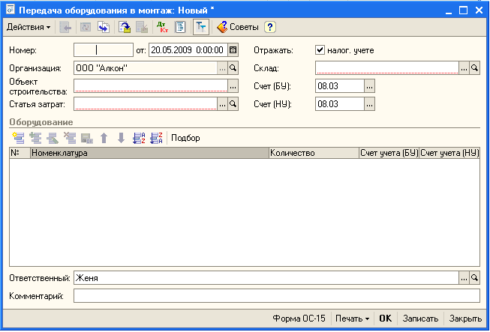This screenshot has height=332, width=490.
Task: Toggle the Тт text settings toolbar icon
Action: tap(200, 27)
